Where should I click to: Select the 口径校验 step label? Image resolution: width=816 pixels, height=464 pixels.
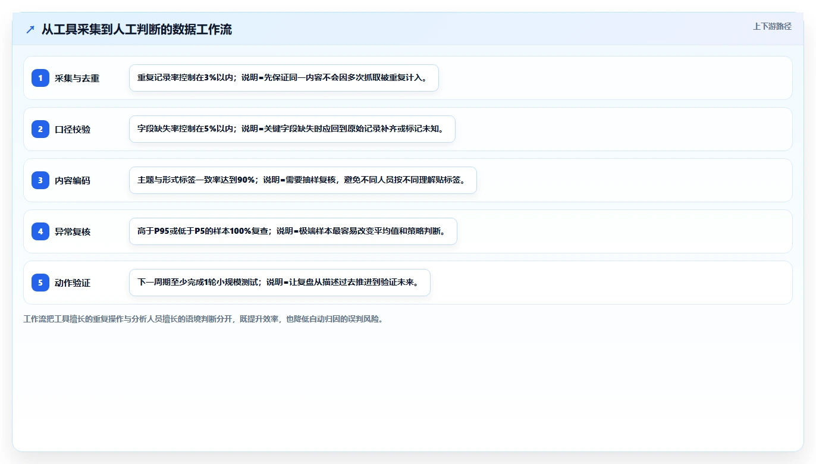(73, 129)
